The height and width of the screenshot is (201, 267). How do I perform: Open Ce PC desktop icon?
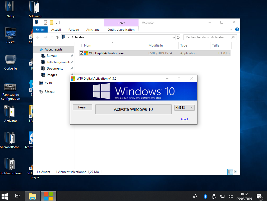11,35
